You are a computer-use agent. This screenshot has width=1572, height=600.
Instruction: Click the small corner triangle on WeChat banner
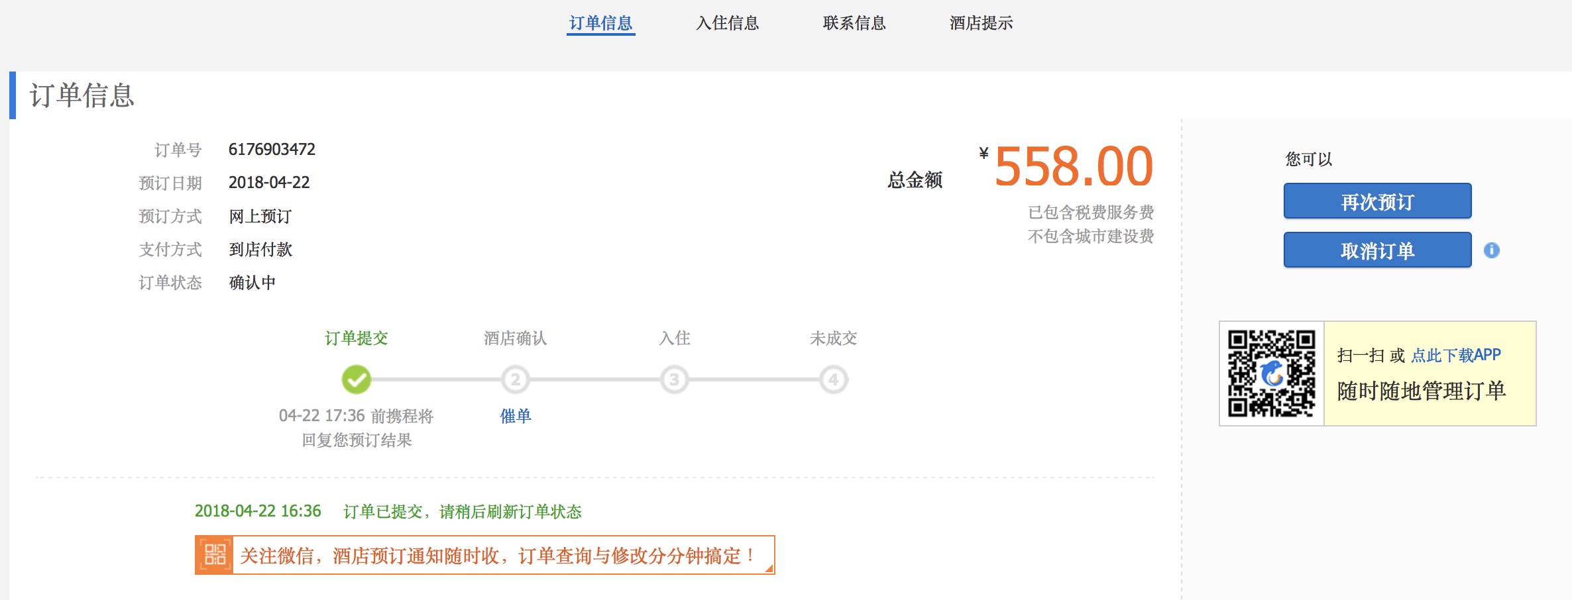tap(769, 568)
